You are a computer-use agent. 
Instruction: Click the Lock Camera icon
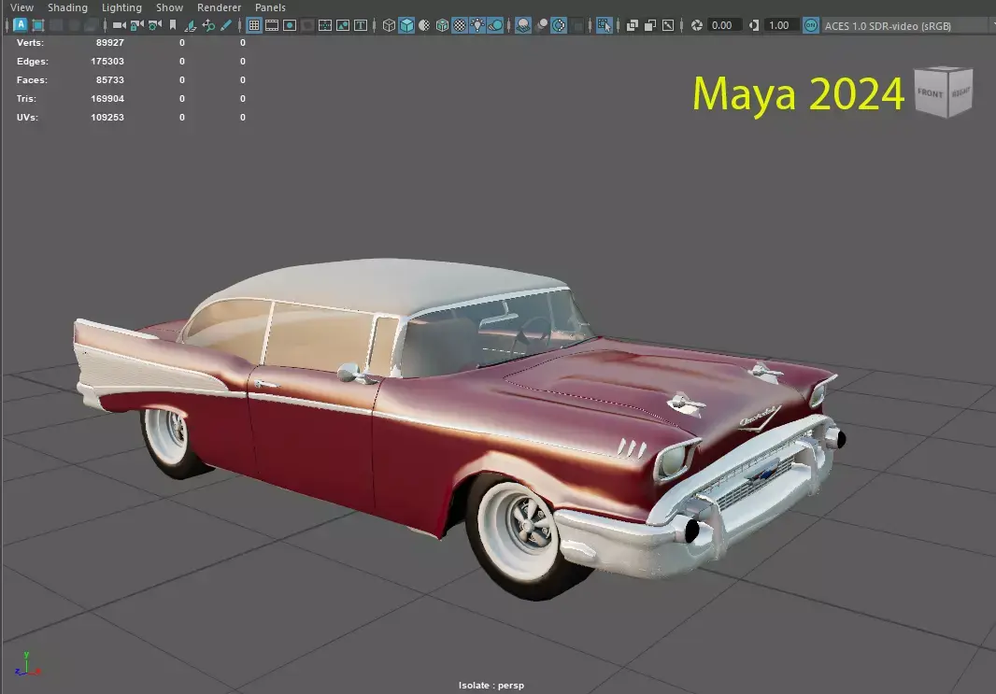click(136, 25)
